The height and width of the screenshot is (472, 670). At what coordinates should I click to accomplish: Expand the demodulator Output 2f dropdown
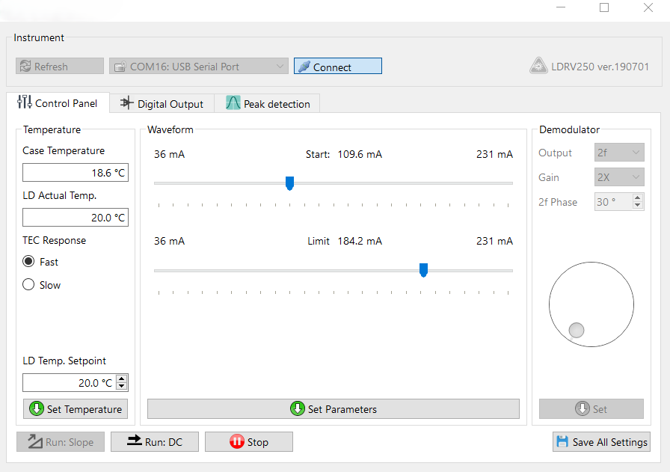[x=619, y=153]
